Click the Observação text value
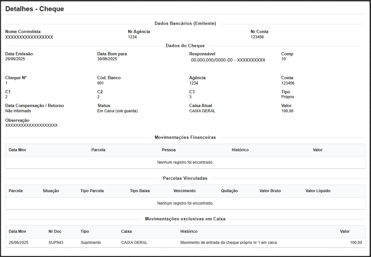 [31, 125]
